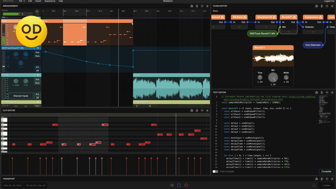
Task: Arm the Chords track for recording
Action: (38, 94)
